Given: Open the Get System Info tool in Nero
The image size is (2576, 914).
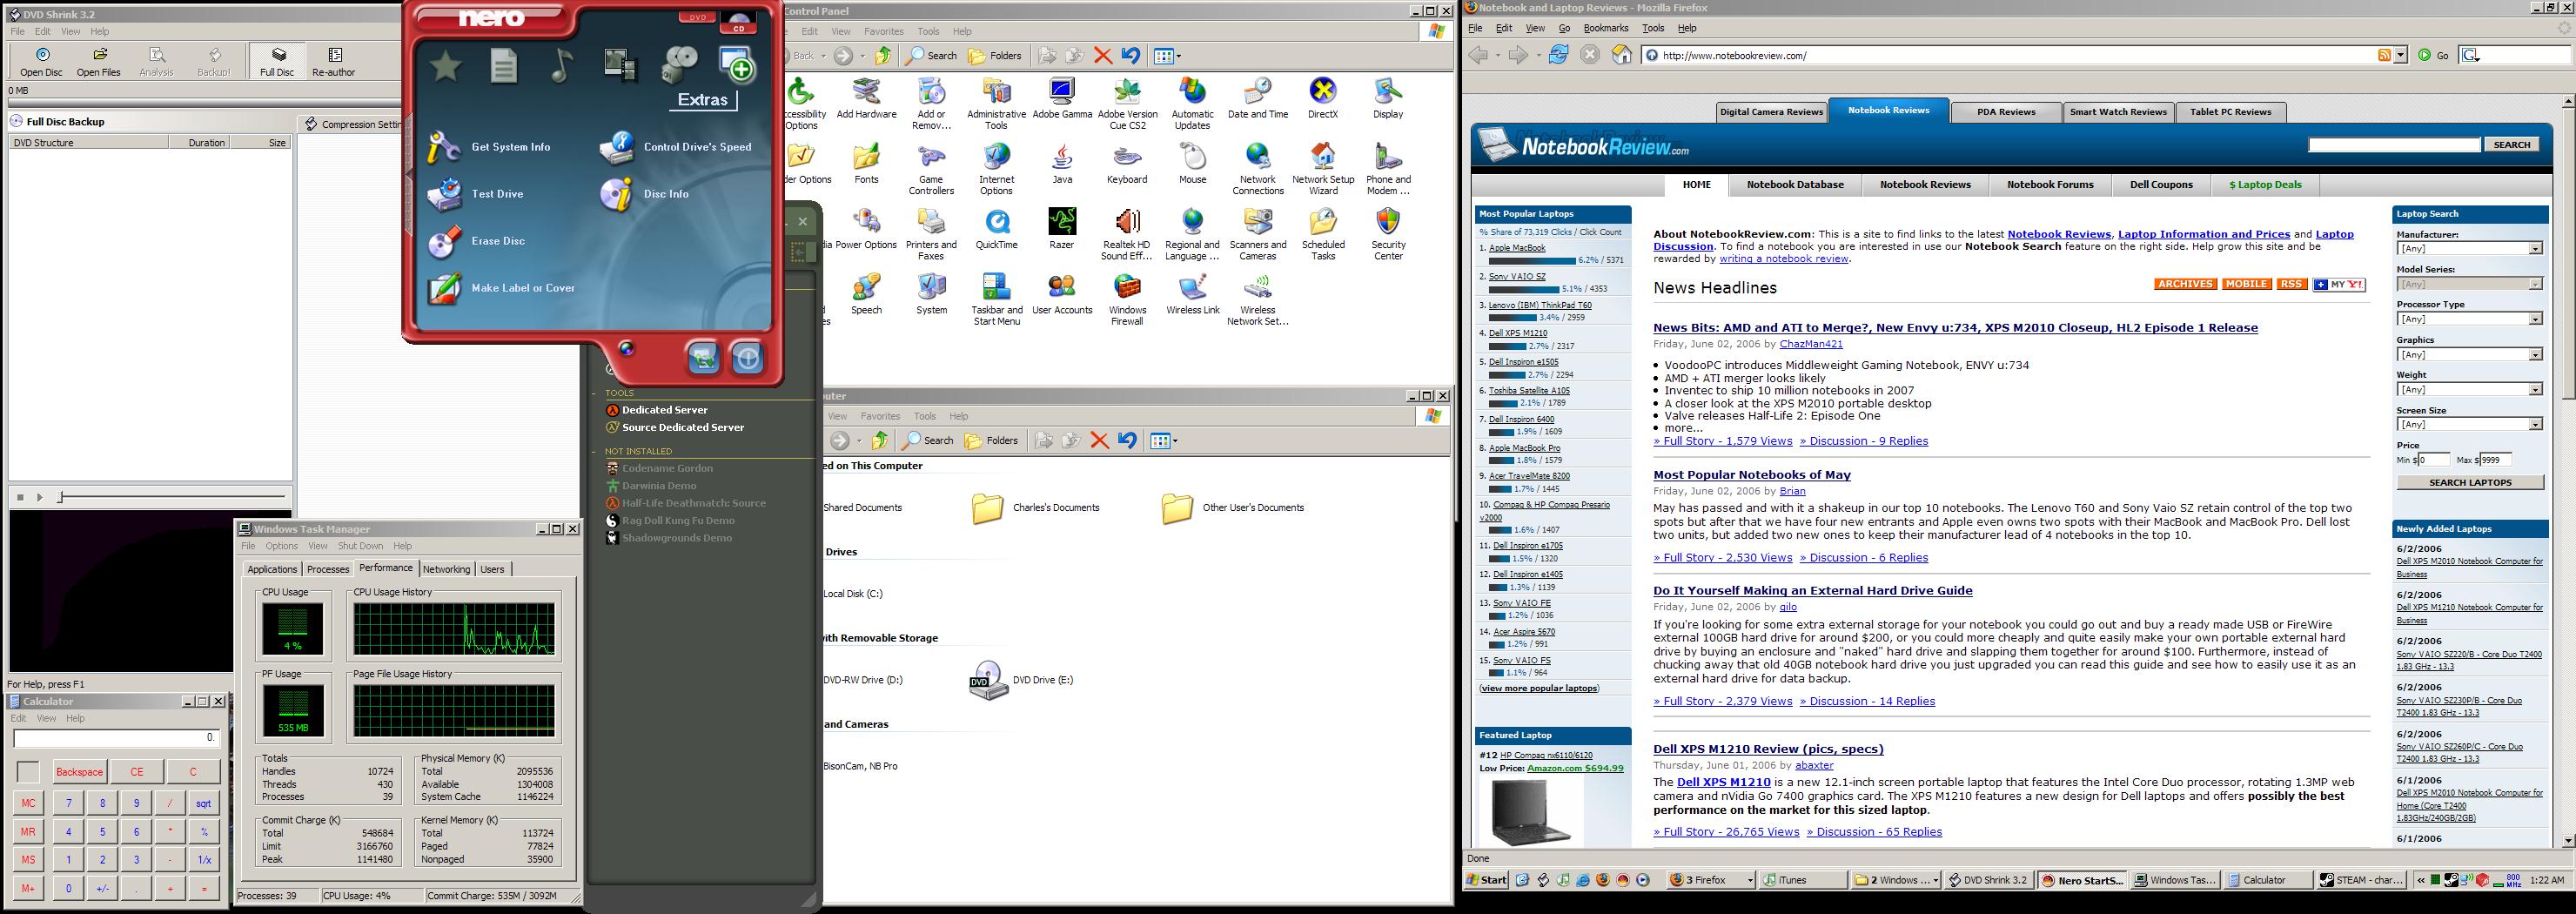Looking at the screenshot, I should (x=489, y=147).
